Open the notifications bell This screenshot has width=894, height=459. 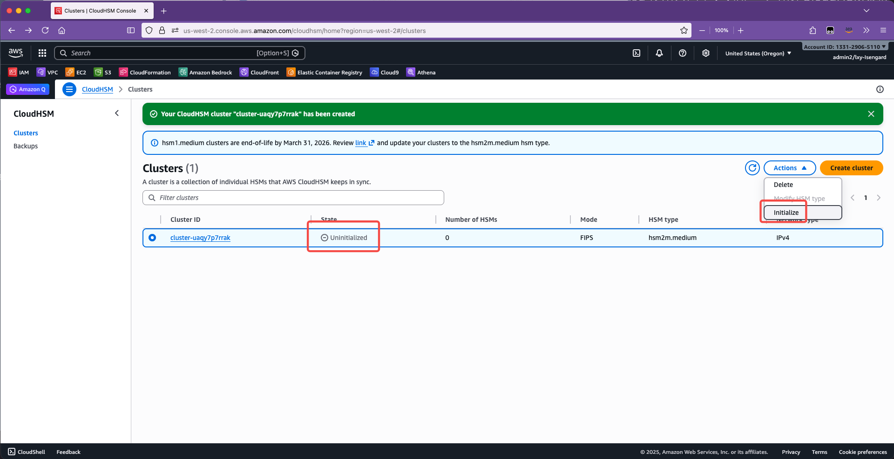pyautogui.click(x=659, y=53)
